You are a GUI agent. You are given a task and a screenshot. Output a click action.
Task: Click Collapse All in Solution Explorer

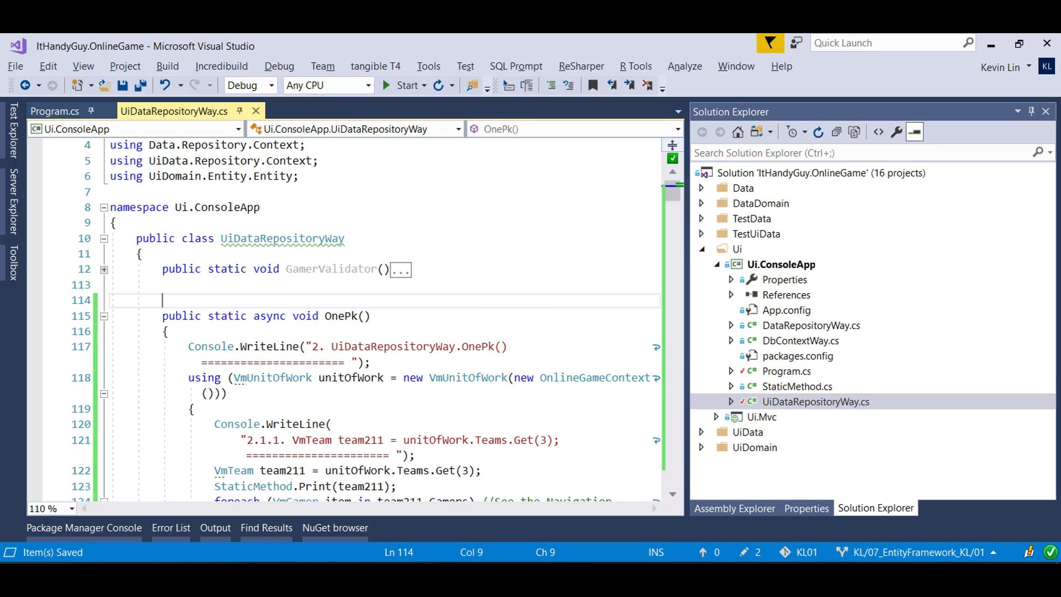click(836, 132)
